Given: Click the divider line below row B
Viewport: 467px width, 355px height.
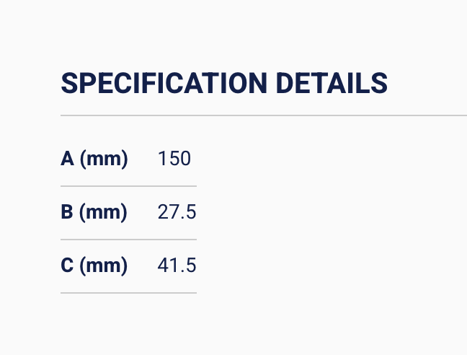Looking at the screenshot, I should 128,240.
